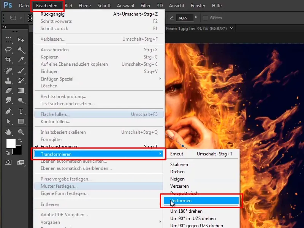Reset default foreground and background colors
The width and height of the screenshot is (304, 228).
tap(8, 153)
